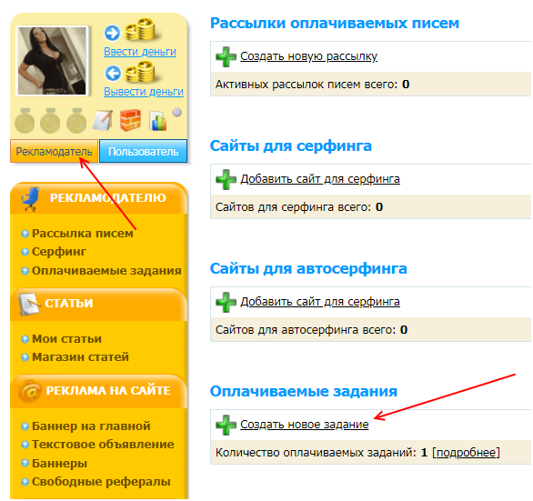Click Создать новую рассылку link
This screenshot has height=501, width=533.
click(308, 56)
